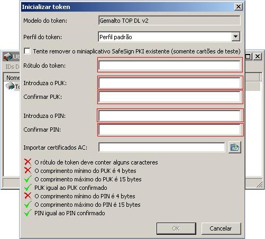
Task: Click the OK button
Action: [x=176, y=228]
